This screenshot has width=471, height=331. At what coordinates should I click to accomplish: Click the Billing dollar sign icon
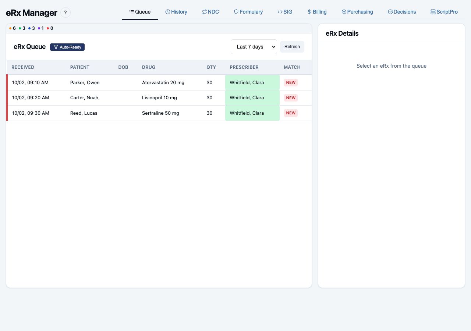click(x=309, y=12)
